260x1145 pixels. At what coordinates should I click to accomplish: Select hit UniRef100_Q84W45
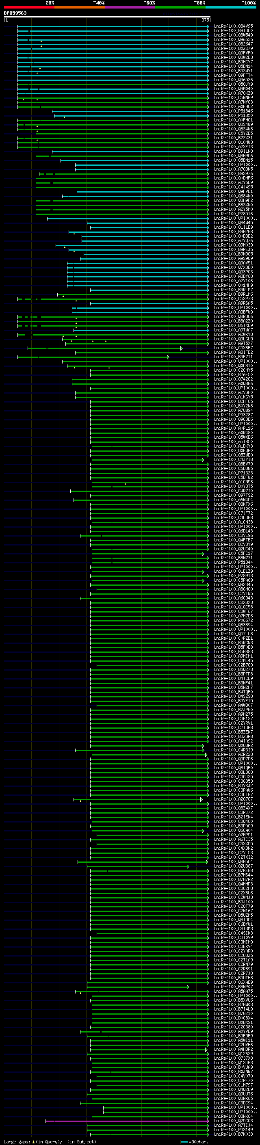coord(233,223)
